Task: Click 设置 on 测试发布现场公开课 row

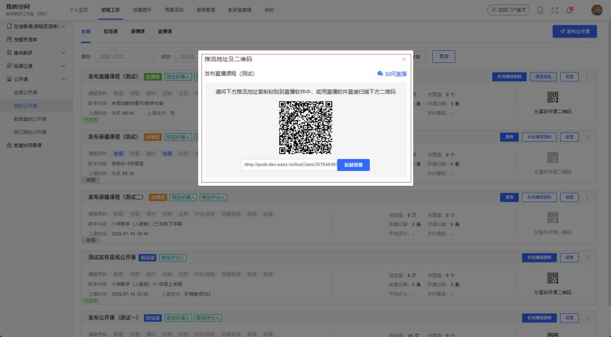Action: (x=569, y=258)
